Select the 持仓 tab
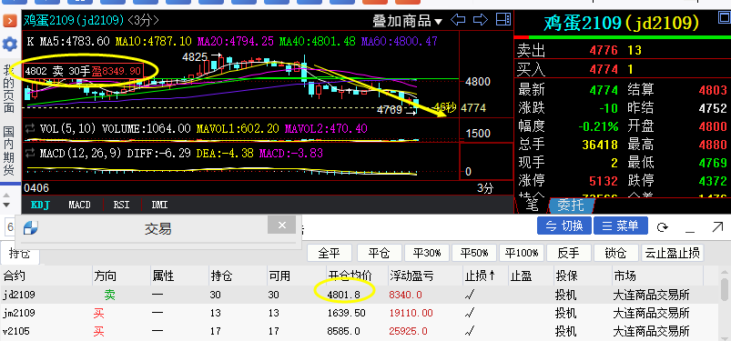This screenshot has width=731, height=341. pyautogui.click(x=20, y=254)
